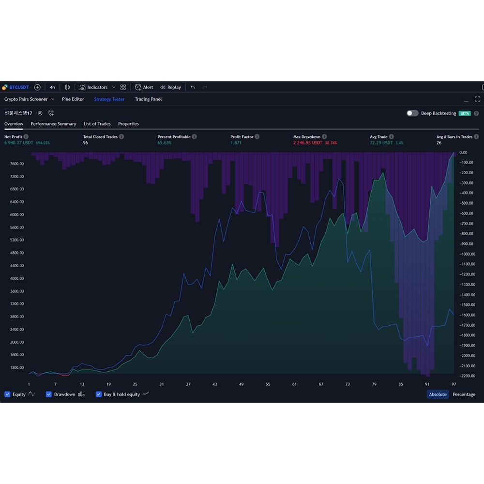Viewport: 484px width, 484px height.
Task: Expand the Crypto Pairs Screener dropdown
Action: pos(53,99)
